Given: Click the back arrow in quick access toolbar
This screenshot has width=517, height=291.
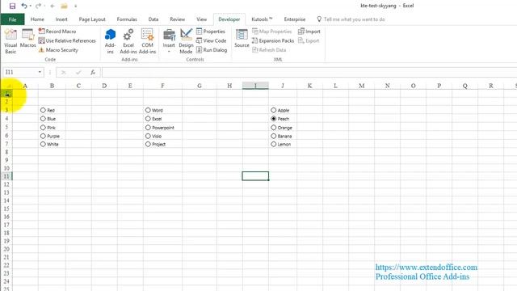Looking at the screenshot, I should [53, 6].
